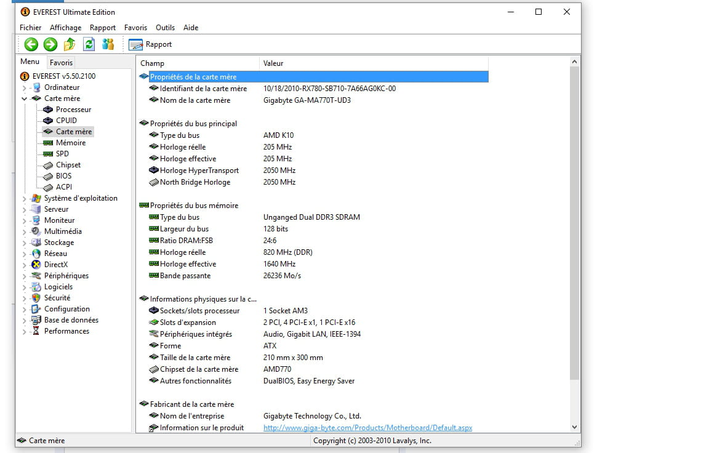
Task: Select Processeur in the tree
Action: [x=73, y=110]
